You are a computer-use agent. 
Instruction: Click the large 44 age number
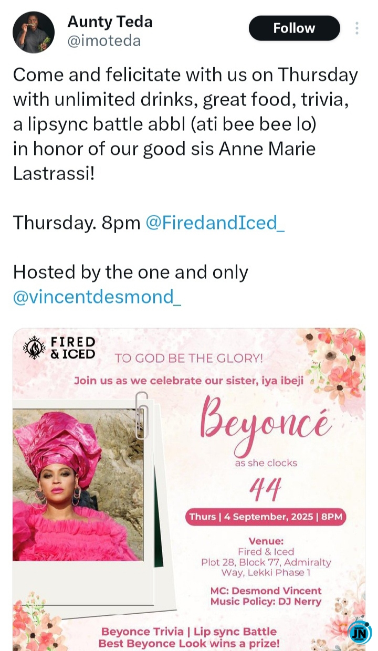(266, 490)
